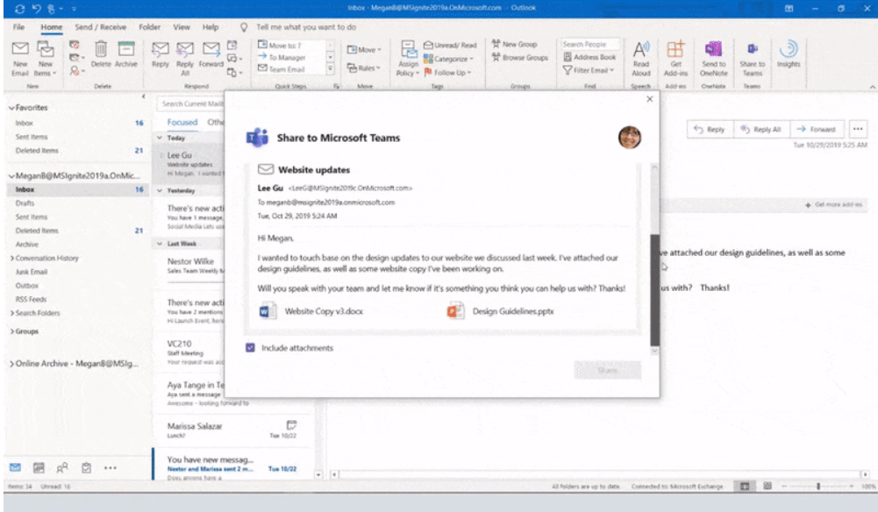Click the ribbon Forward icon
Screen dimensions: 878x512
coord(211,49)
